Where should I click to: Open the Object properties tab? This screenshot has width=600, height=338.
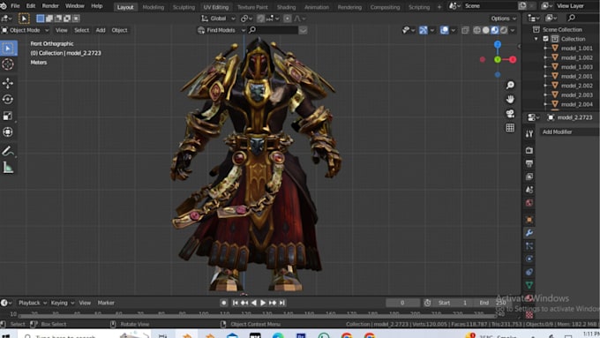click(529, 220)
